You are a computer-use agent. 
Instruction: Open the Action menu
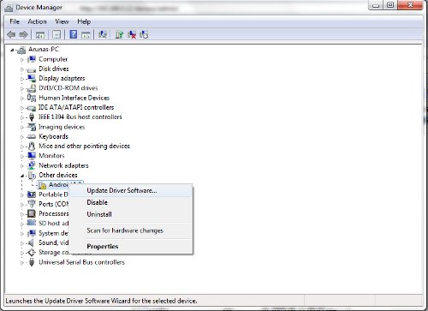pos(37,21)
